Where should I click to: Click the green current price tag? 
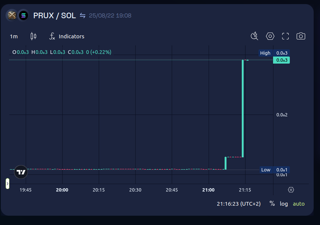(x=281, y=60)
